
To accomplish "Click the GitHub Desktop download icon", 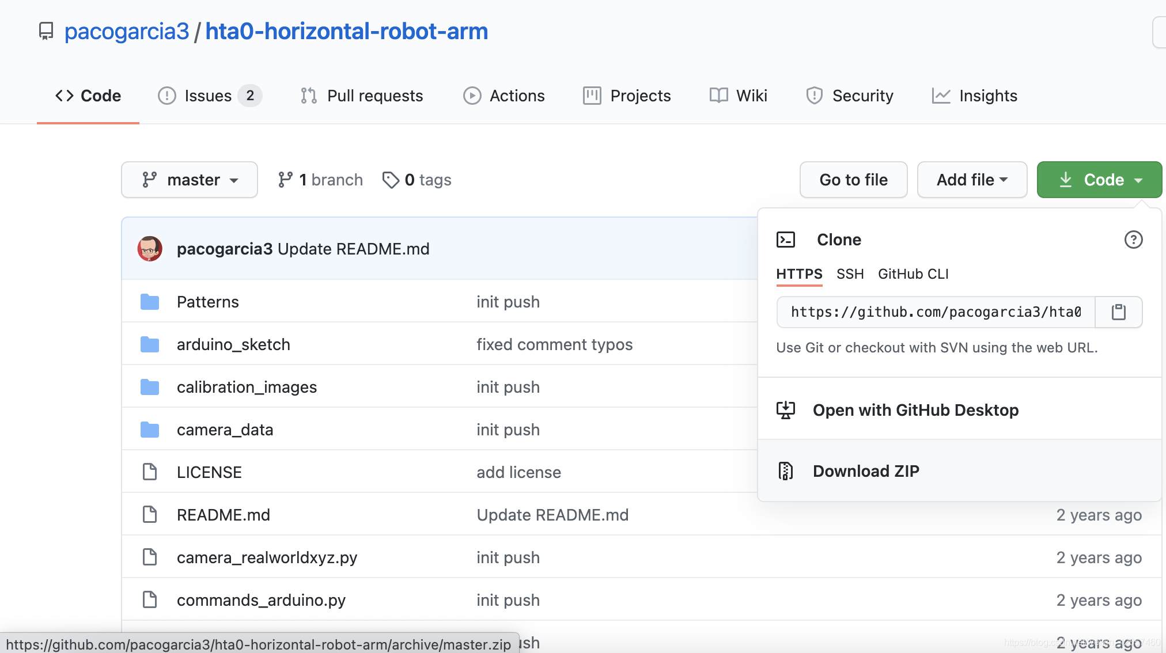I will coord(786,410).
